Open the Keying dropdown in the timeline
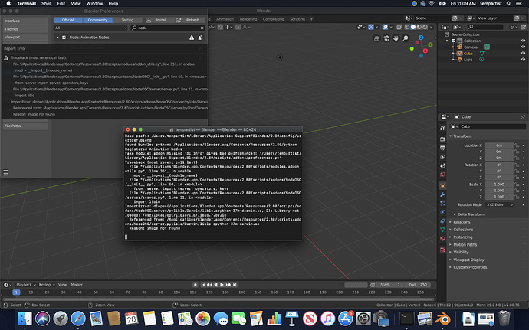529x330 pixels. [46, 285]
